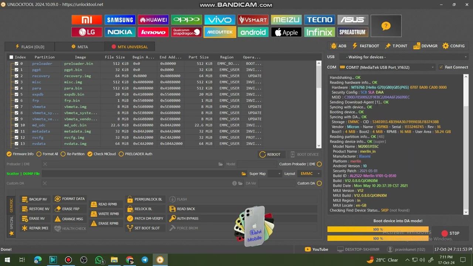
Task: Select the Meizu brand logo
Action: point(286,20)
